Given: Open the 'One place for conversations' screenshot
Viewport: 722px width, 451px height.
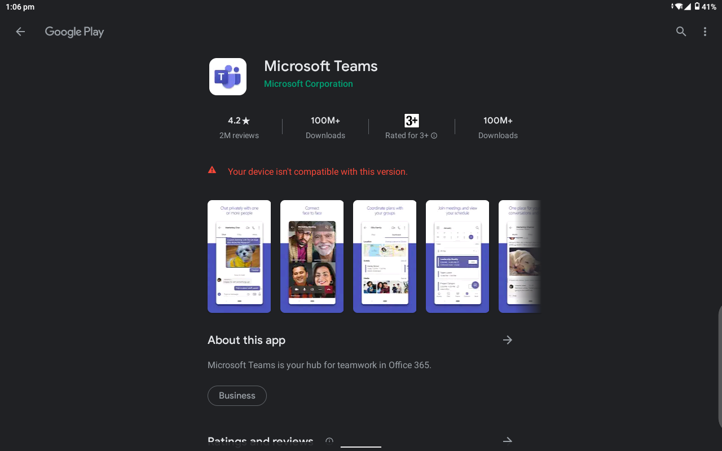Looking at the screenshot, I should [x=520, y=257].
